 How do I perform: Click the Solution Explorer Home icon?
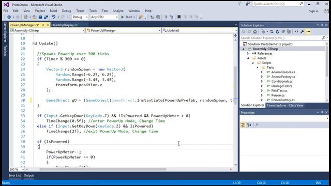click(255, 32)
